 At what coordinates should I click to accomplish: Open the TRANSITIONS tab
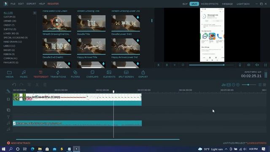(x=58, y=74)
